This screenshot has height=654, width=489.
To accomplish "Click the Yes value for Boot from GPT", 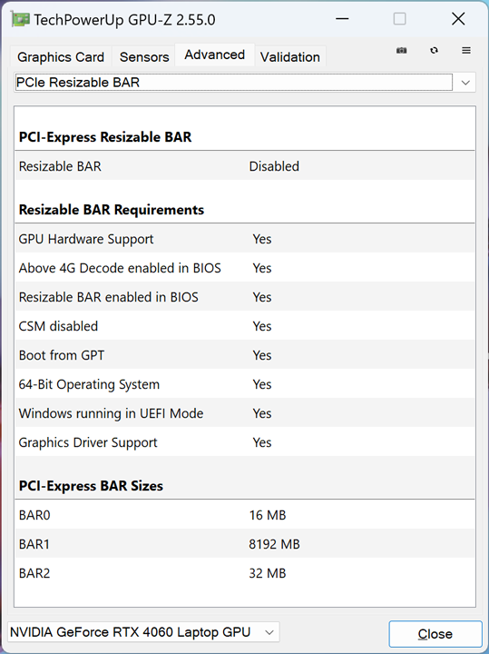I will point(262,355).
